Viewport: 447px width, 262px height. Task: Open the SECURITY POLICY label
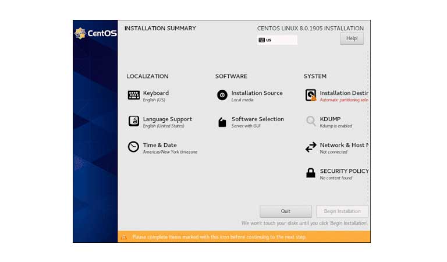point(344,171)
